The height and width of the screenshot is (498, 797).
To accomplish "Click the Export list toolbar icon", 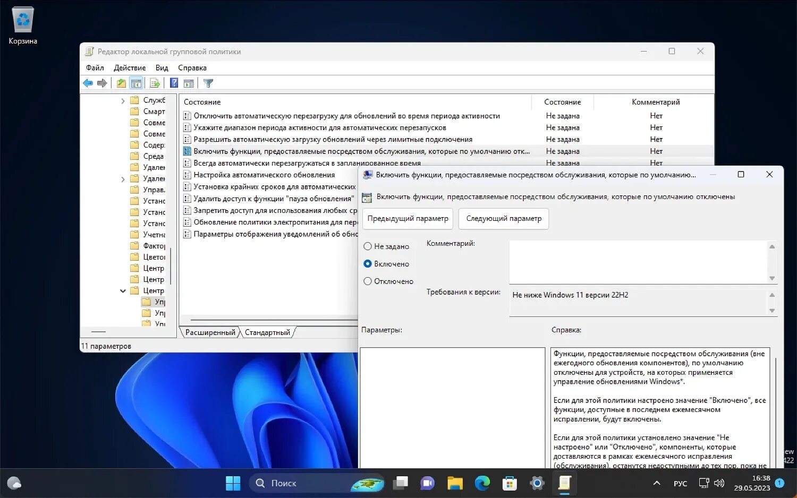I will tap(155, 83).
